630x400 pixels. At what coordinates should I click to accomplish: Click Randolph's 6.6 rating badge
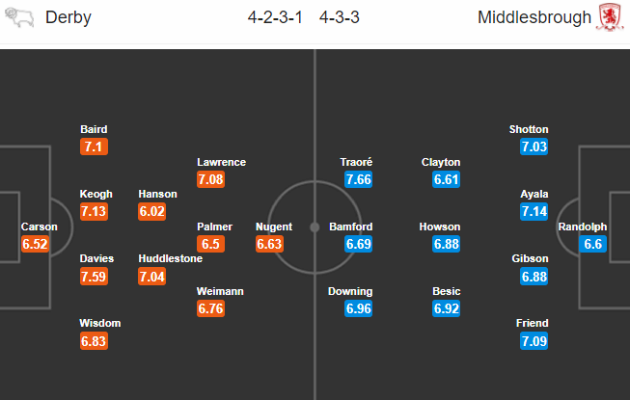(x=594, y=245)
